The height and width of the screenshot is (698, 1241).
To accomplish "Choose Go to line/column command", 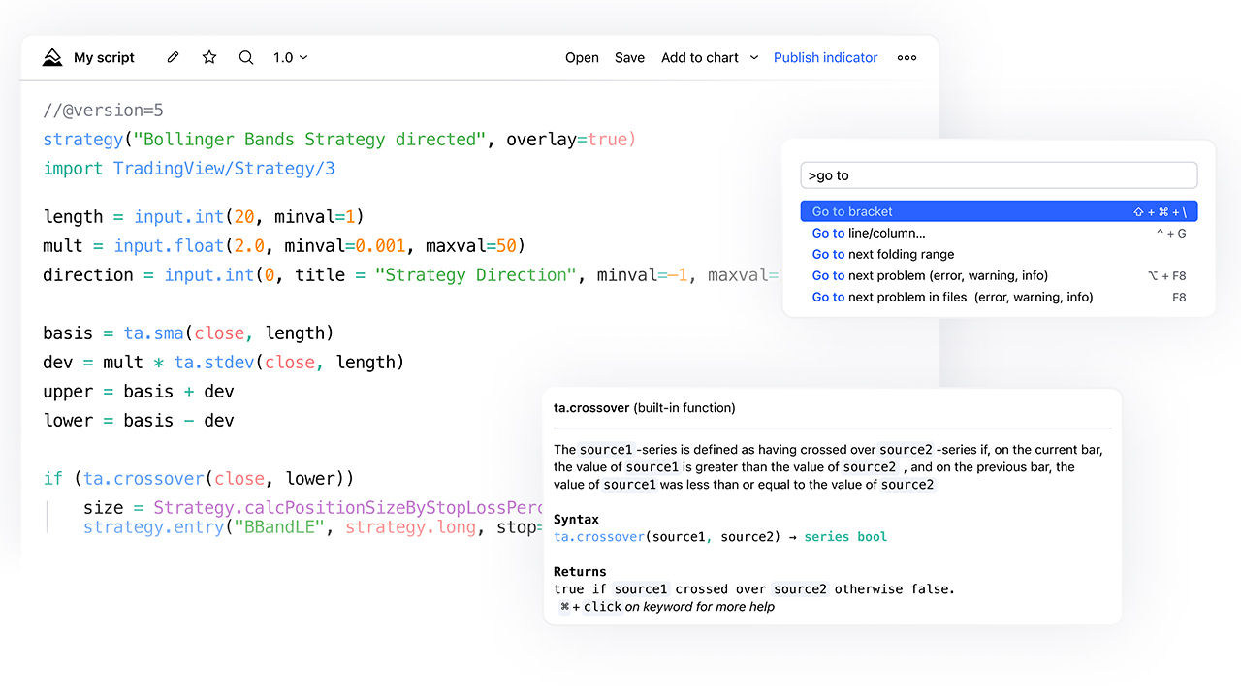I will [869, 233].
